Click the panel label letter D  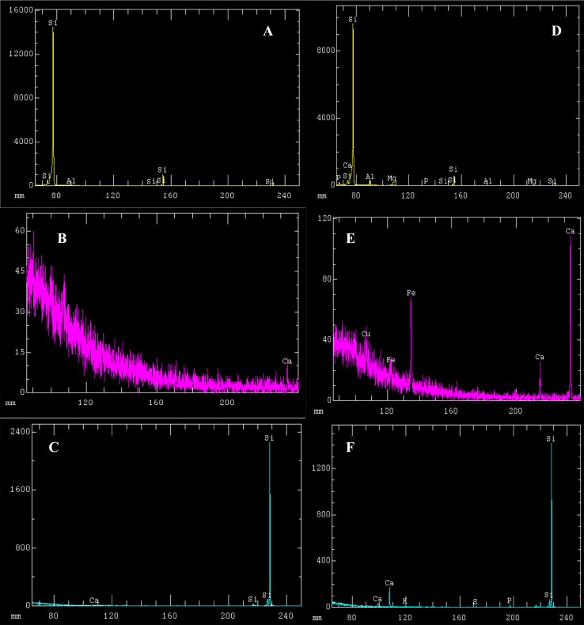[x=556, y=31]
